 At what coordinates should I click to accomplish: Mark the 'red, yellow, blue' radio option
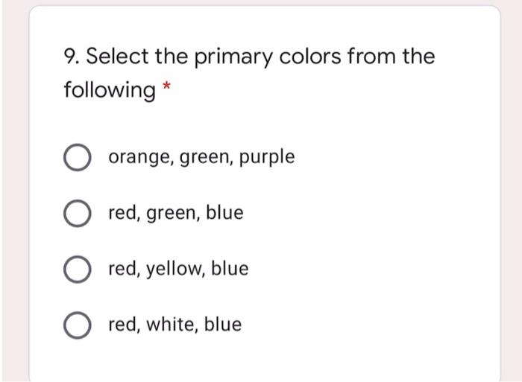pos(78,270)
